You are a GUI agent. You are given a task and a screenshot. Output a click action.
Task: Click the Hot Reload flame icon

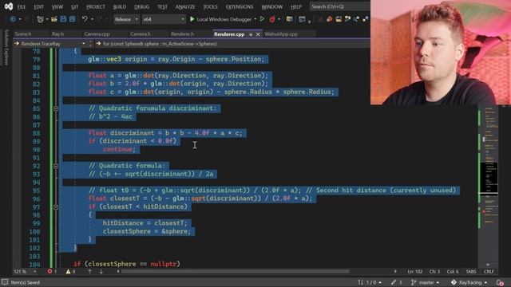(272, 19)
